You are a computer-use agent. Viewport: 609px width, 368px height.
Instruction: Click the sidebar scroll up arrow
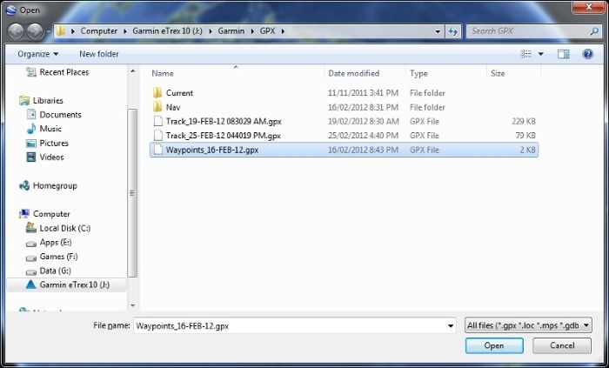point(132,71)
